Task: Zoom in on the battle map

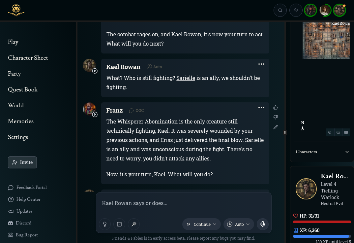Action: pos(330,132)
